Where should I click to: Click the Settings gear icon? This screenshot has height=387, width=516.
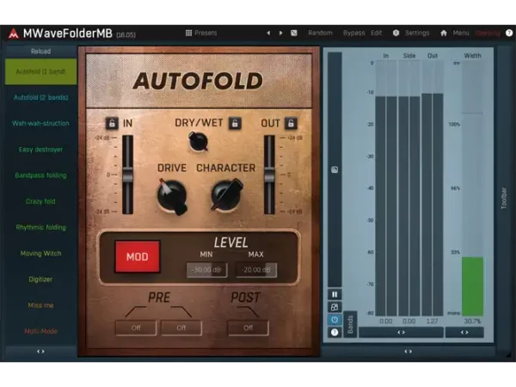pos(396,33)
